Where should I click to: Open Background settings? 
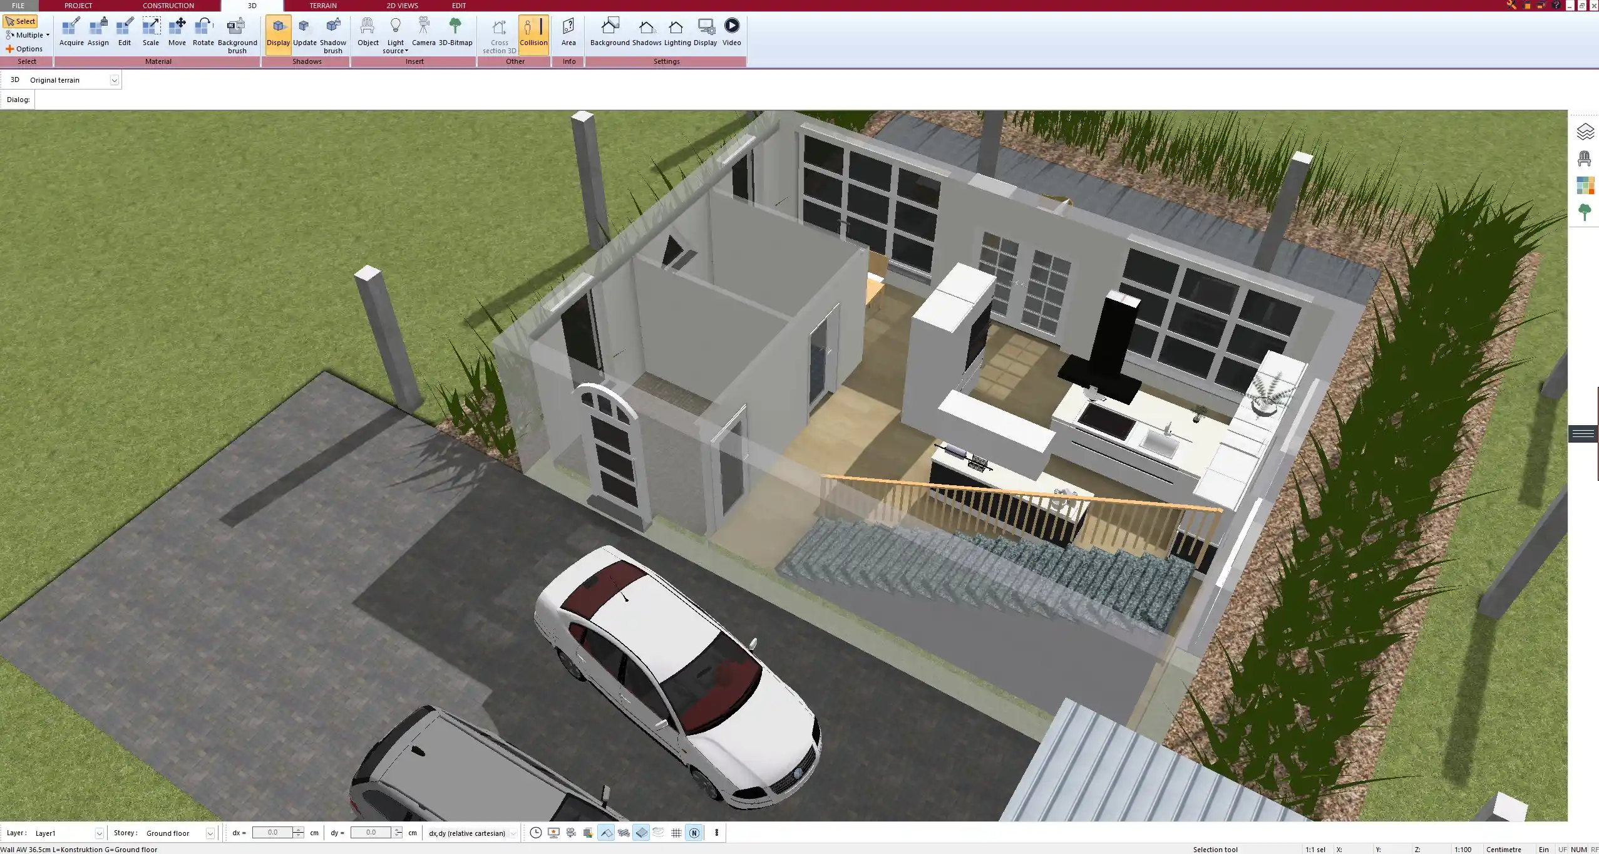tap(610, 32)
